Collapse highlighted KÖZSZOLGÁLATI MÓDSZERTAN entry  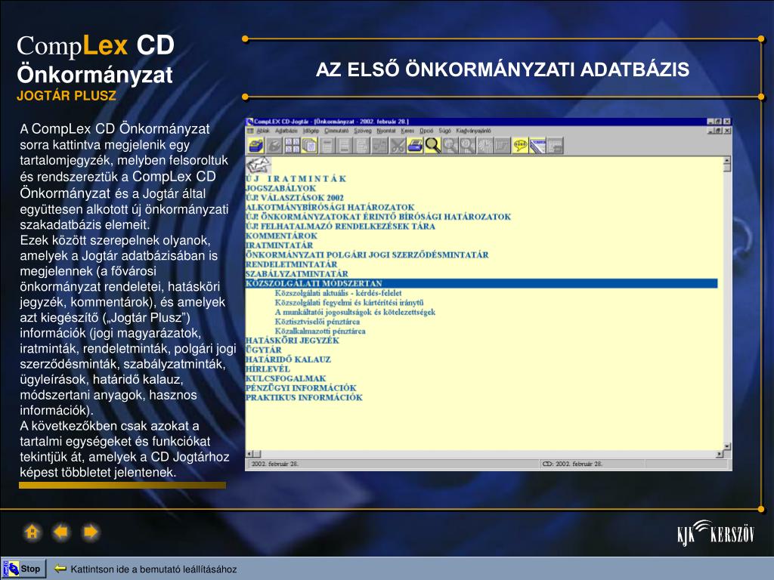(481, 283)
